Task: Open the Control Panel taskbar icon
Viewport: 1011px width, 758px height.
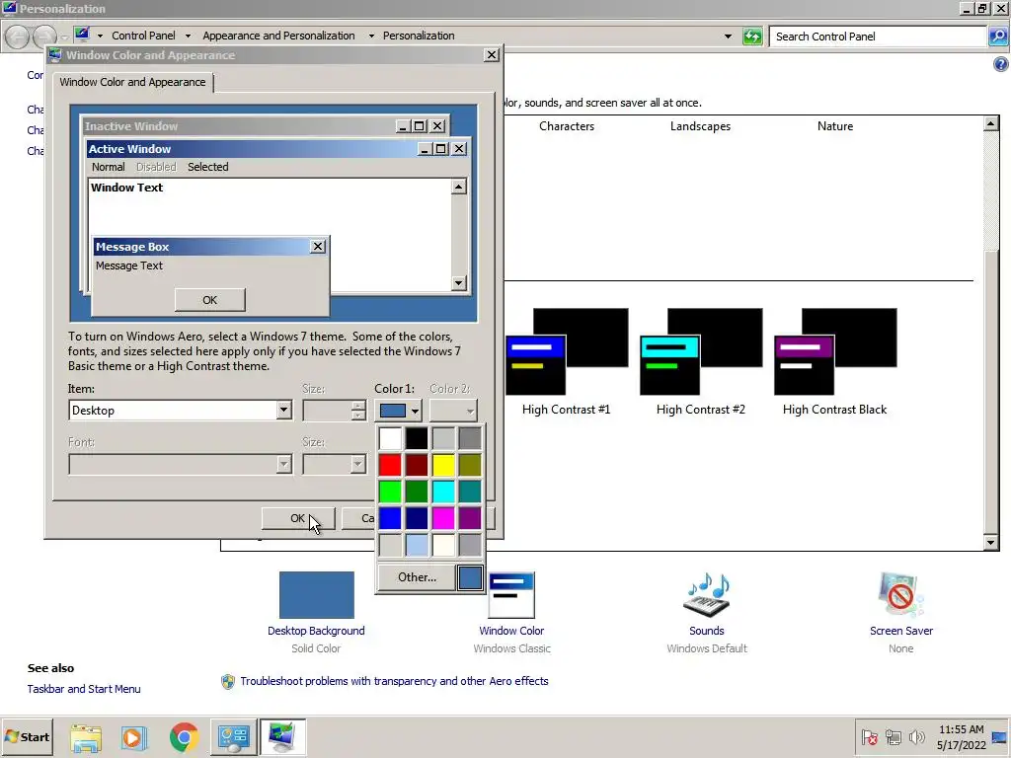Action: (x=233, y=737)
